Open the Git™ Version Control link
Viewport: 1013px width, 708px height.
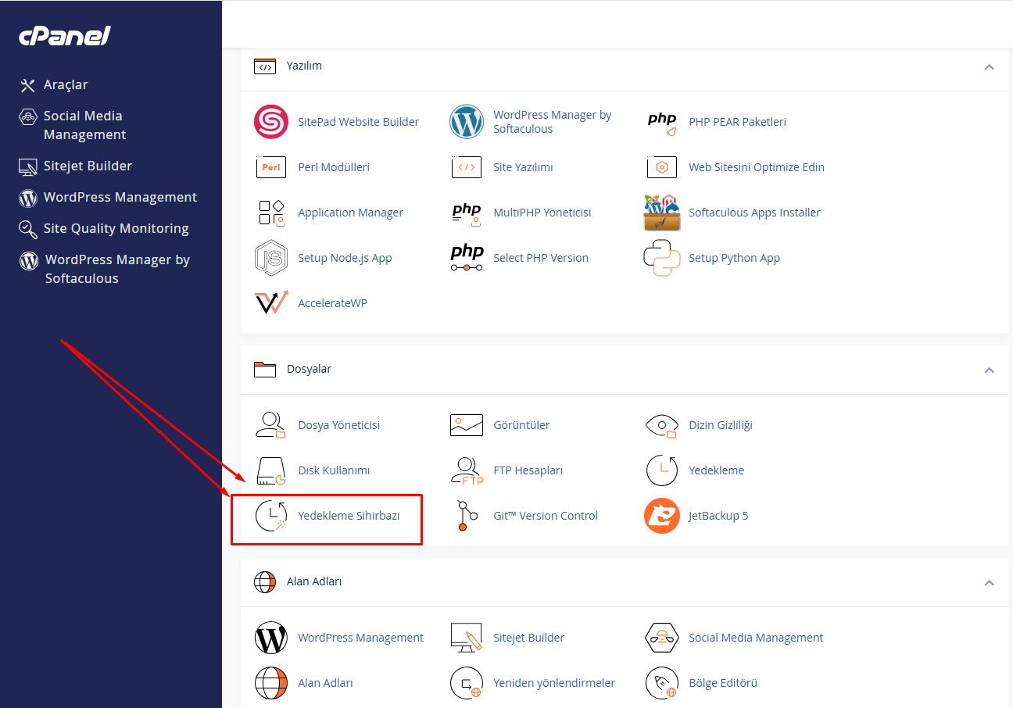(x=546, y=516)
